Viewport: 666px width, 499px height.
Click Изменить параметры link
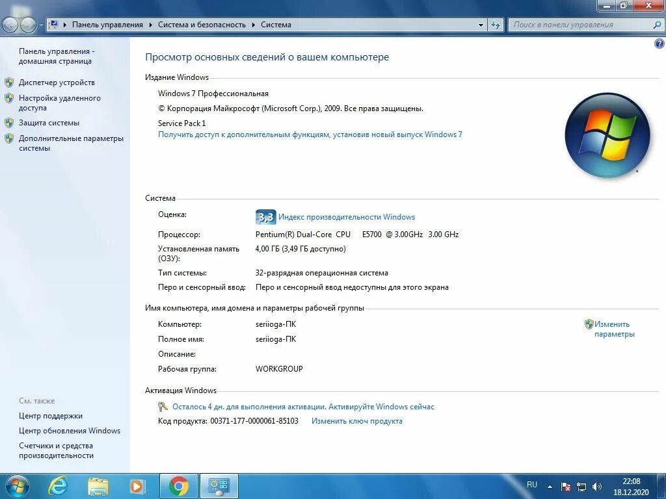(x=614, y=329)
